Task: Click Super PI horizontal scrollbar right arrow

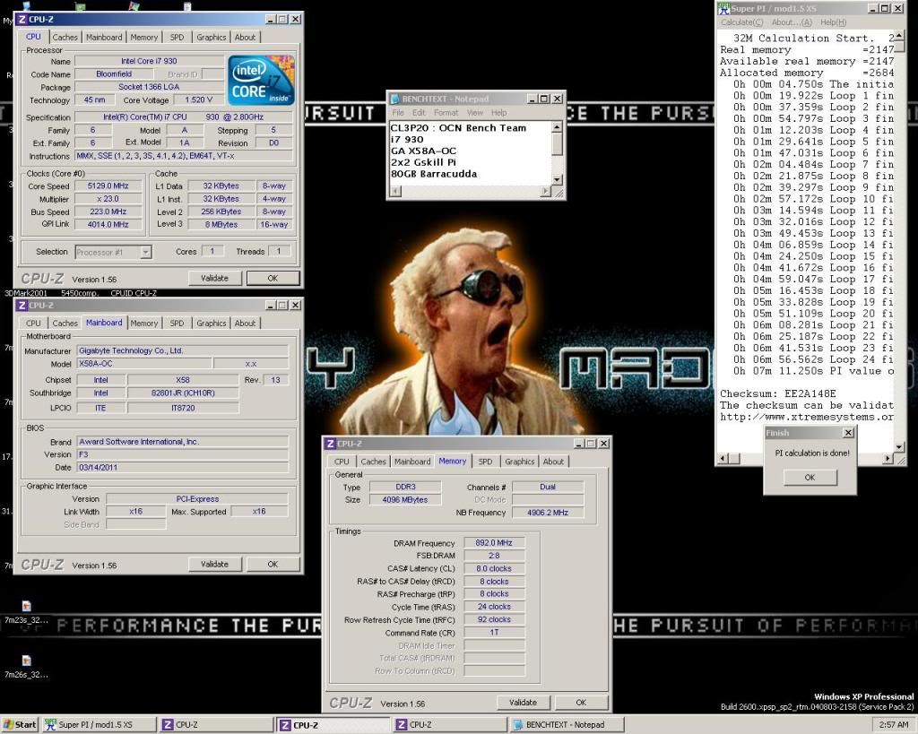Action: (x=888, y=459)
